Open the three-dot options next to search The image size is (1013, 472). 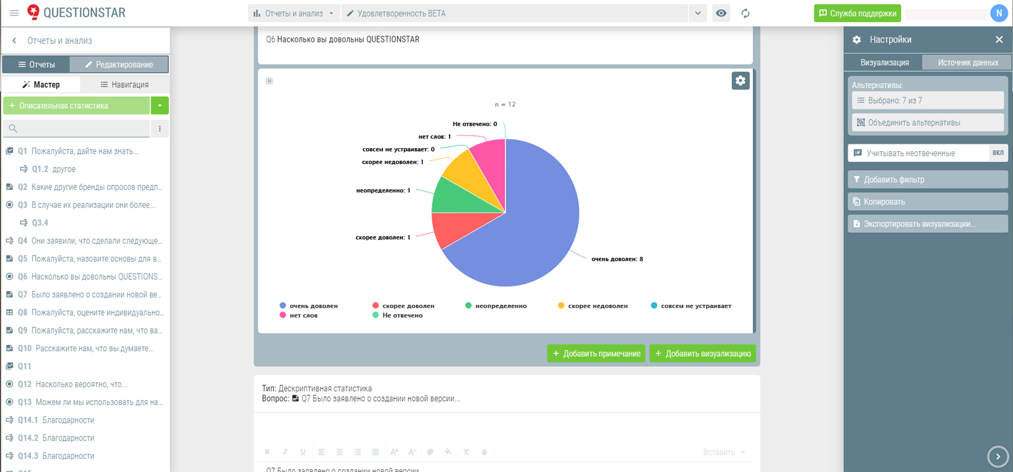point(160,128)
